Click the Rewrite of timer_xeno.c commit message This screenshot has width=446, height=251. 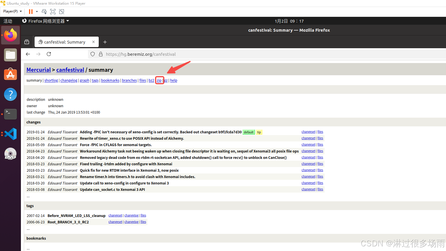[x=132, y=139]
